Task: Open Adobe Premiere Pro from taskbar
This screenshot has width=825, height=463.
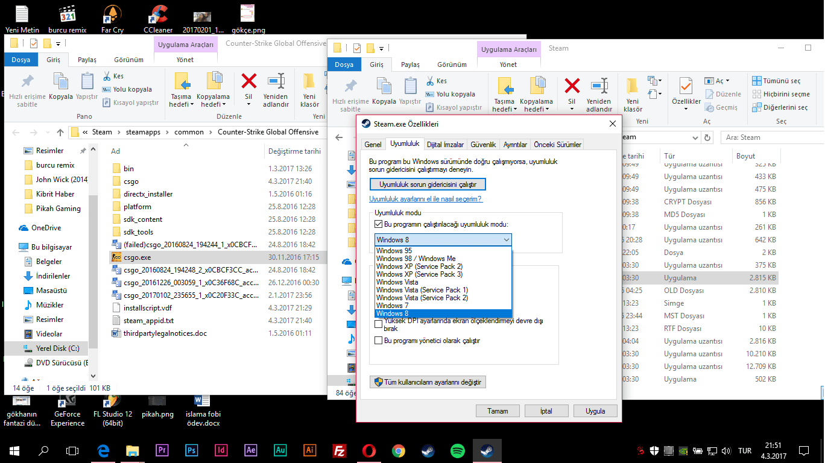Action: pos(161,450)
